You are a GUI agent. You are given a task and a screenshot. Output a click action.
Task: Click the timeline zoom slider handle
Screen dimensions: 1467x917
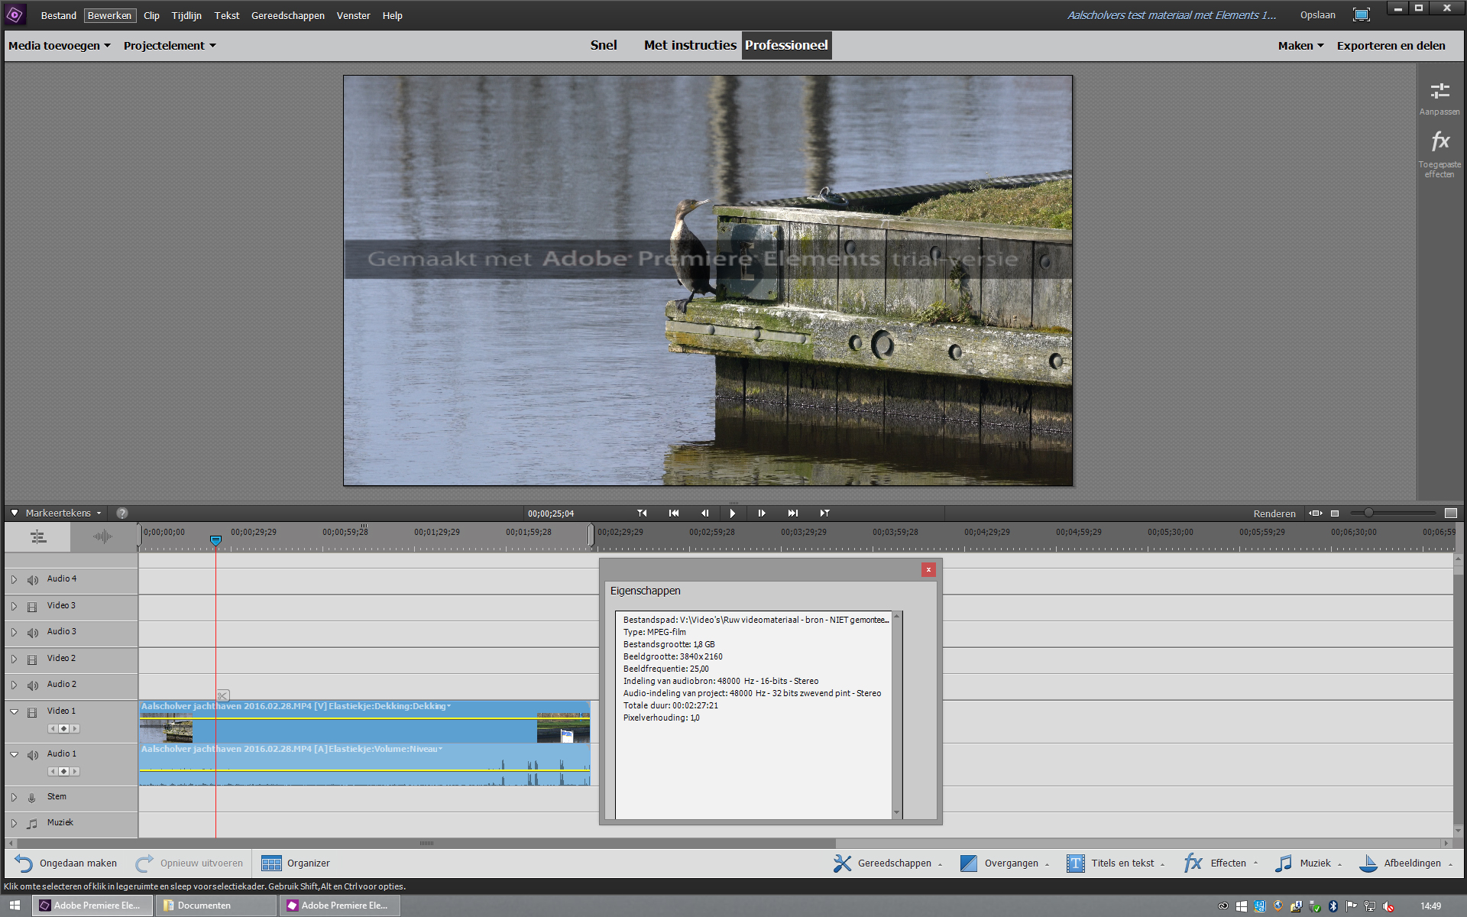tap(1368, 513)
